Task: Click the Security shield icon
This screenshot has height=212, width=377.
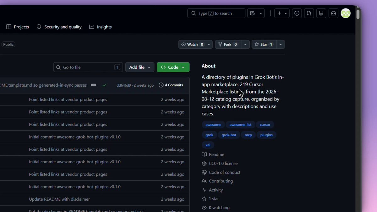Action: [39, 27]
